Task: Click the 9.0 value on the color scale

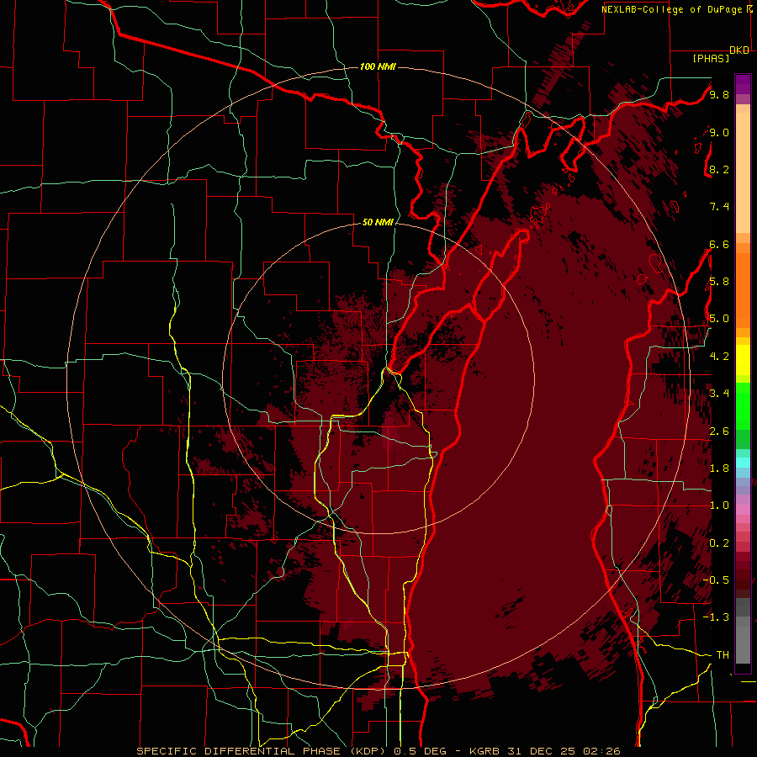Action: click(x=719, y=132)
